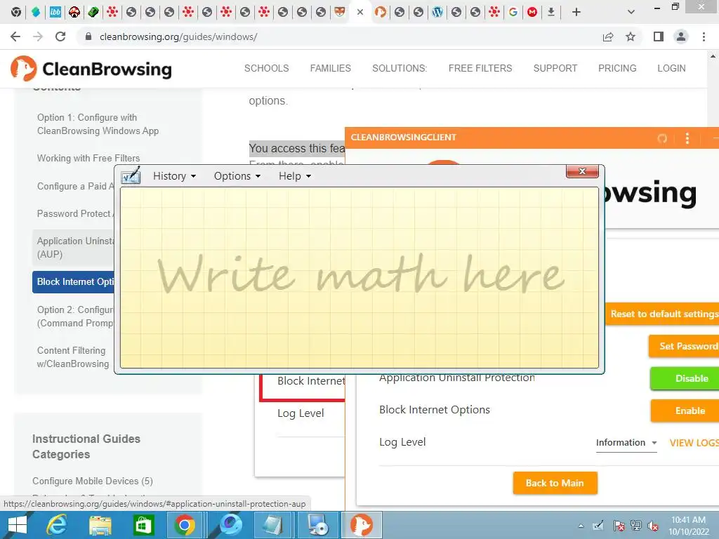Open the LOGIN navigation link

point(671,68)
